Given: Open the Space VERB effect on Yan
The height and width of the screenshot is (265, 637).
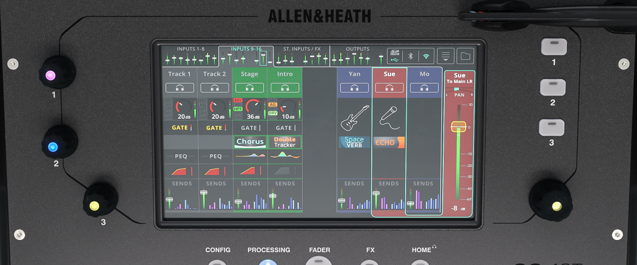Looking at the screenshot, I should click(354, 142).
